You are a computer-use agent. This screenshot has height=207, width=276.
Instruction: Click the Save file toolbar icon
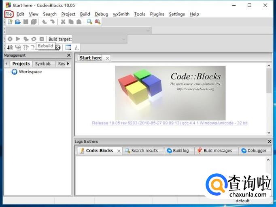point(26,22)
